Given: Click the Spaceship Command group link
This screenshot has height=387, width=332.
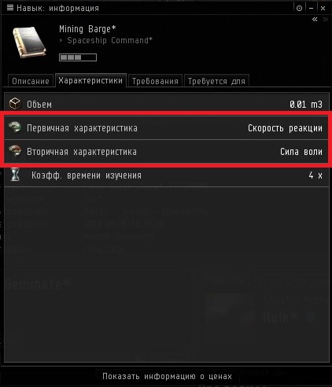Looking at the screenshot, I should coord(109,40).
